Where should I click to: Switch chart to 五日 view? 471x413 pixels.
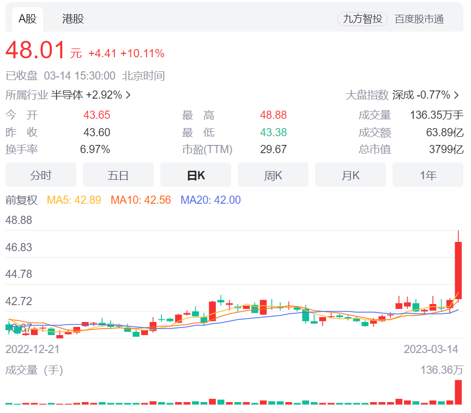tap(118, 174)
